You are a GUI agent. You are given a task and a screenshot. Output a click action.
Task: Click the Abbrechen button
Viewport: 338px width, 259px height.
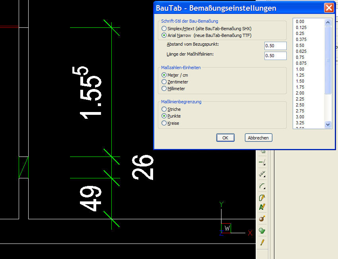258,138
